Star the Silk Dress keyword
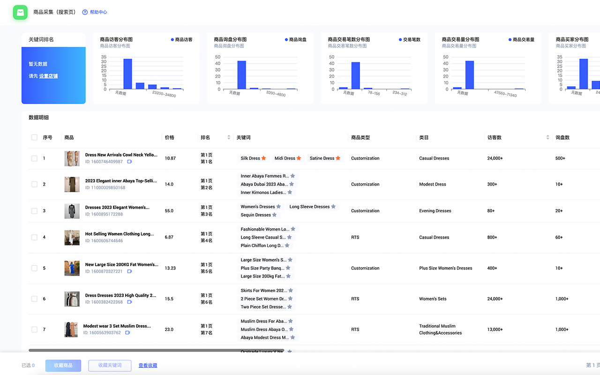The width and height of the screenshot is (600, 375). tap(264, 158)
